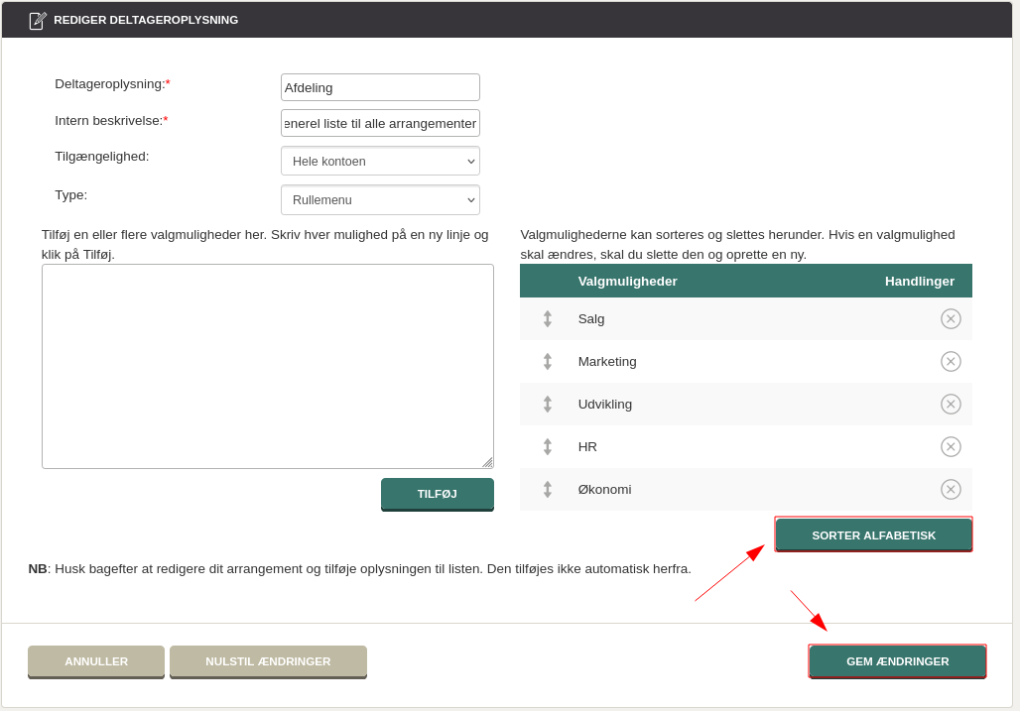Open the Tilgængelighed dropdown
1020x711 pixels.
click(x=380, y=162)
